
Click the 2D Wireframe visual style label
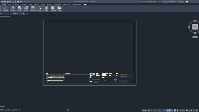point(6,16)
